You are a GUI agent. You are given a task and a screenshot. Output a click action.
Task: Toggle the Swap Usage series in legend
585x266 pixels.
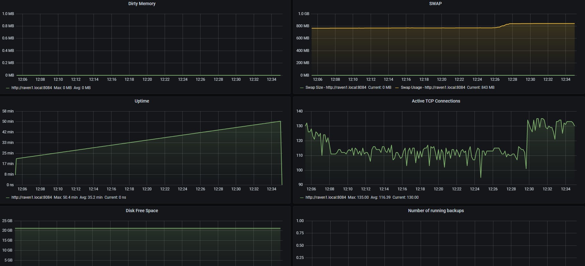pyautogui.click(x=433, y=87)
